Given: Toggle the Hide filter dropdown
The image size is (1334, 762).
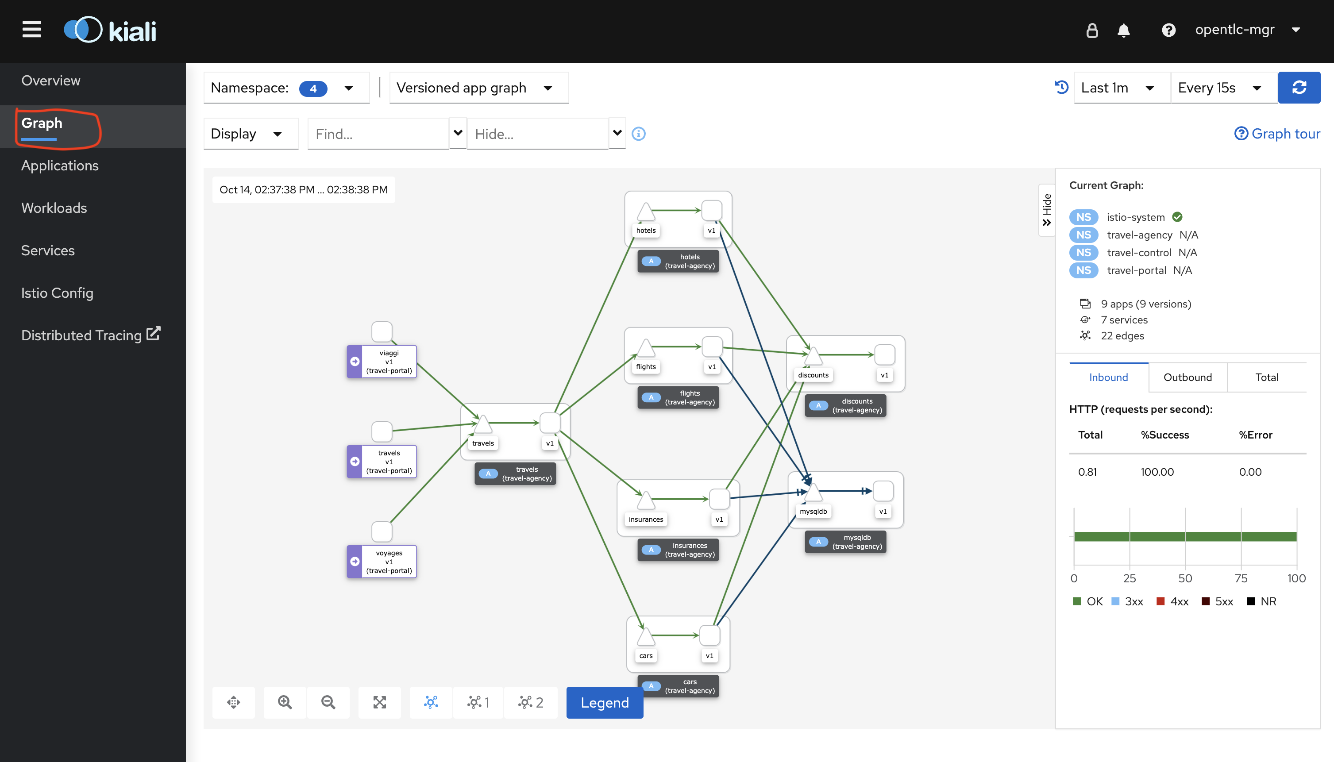Looking at the screenshot, I should 616,133.
